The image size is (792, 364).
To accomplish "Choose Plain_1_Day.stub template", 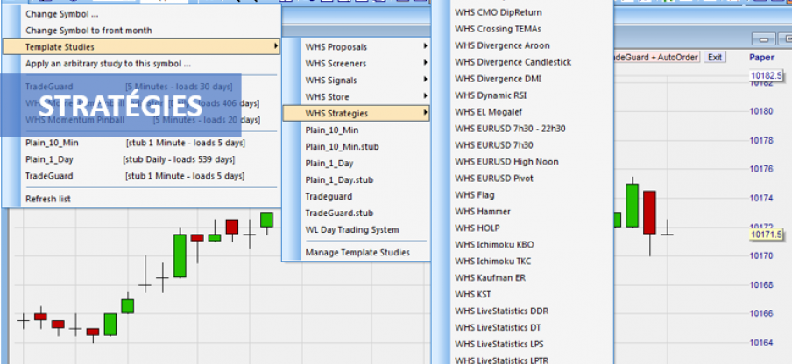I will pos(356,180).
